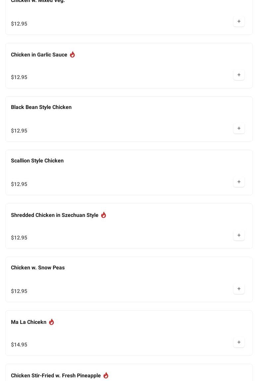Add Chicken in Garlic Sauce to order
Screen dimensions: 258x381
coord(239,75)
